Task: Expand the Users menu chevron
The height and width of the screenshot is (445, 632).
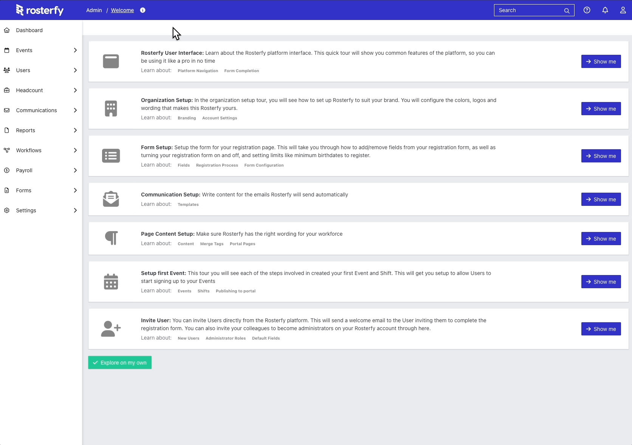Action: click(x=75, y=70)
